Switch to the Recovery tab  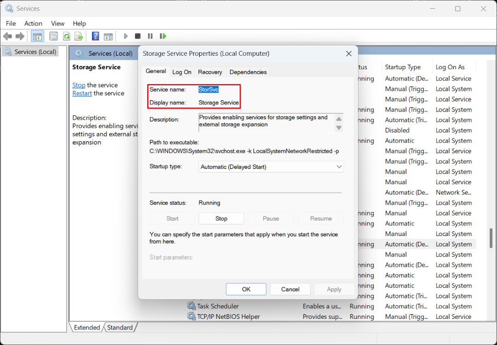[x=210, y=72]
